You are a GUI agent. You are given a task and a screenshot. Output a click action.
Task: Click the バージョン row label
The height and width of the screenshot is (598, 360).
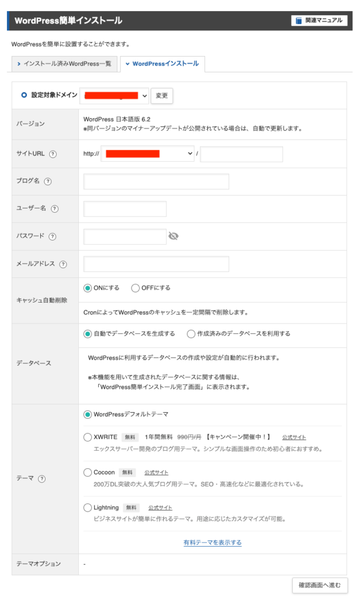(x=30, y=124)
